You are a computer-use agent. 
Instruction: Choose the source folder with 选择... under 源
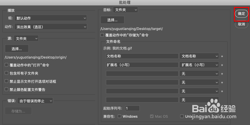17,49
